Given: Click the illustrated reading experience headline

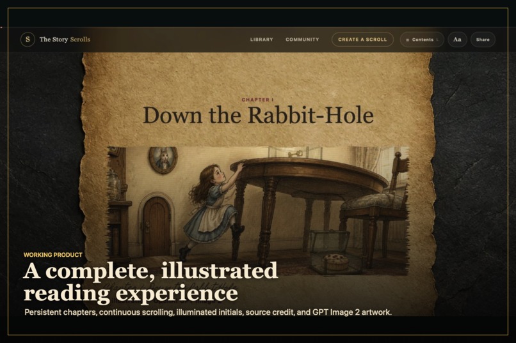Looking at the screenshot, I should [150, 282].
